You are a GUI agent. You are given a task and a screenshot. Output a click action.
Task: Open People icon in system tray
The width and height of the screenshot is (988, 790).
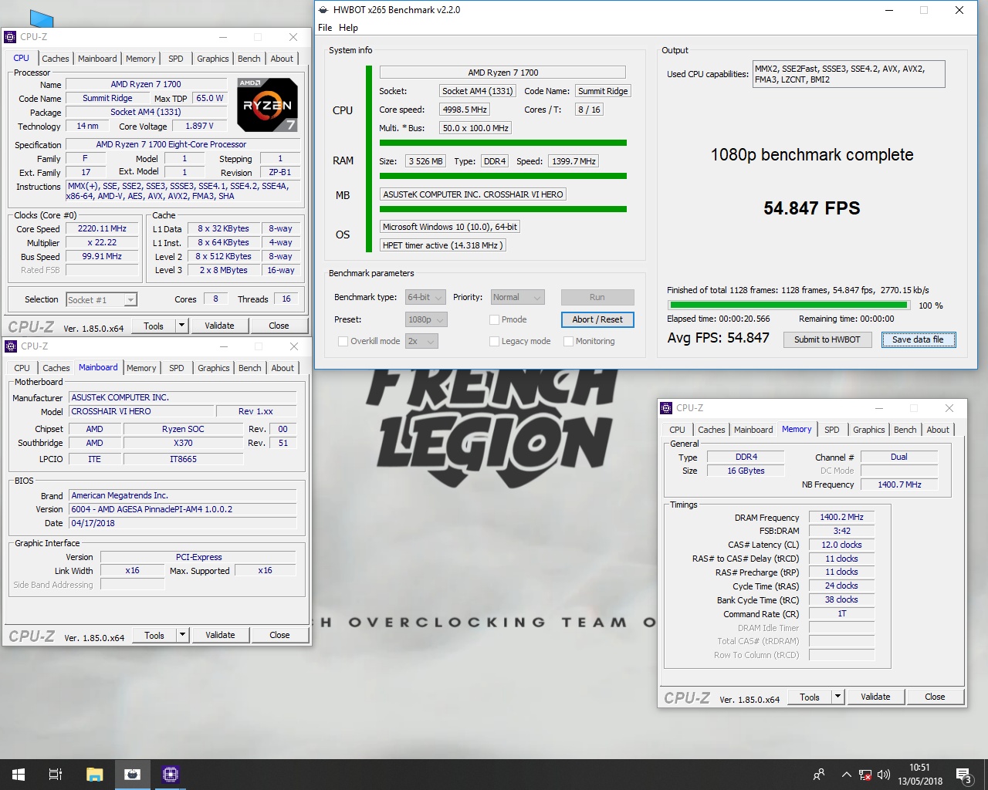[819, 775]
